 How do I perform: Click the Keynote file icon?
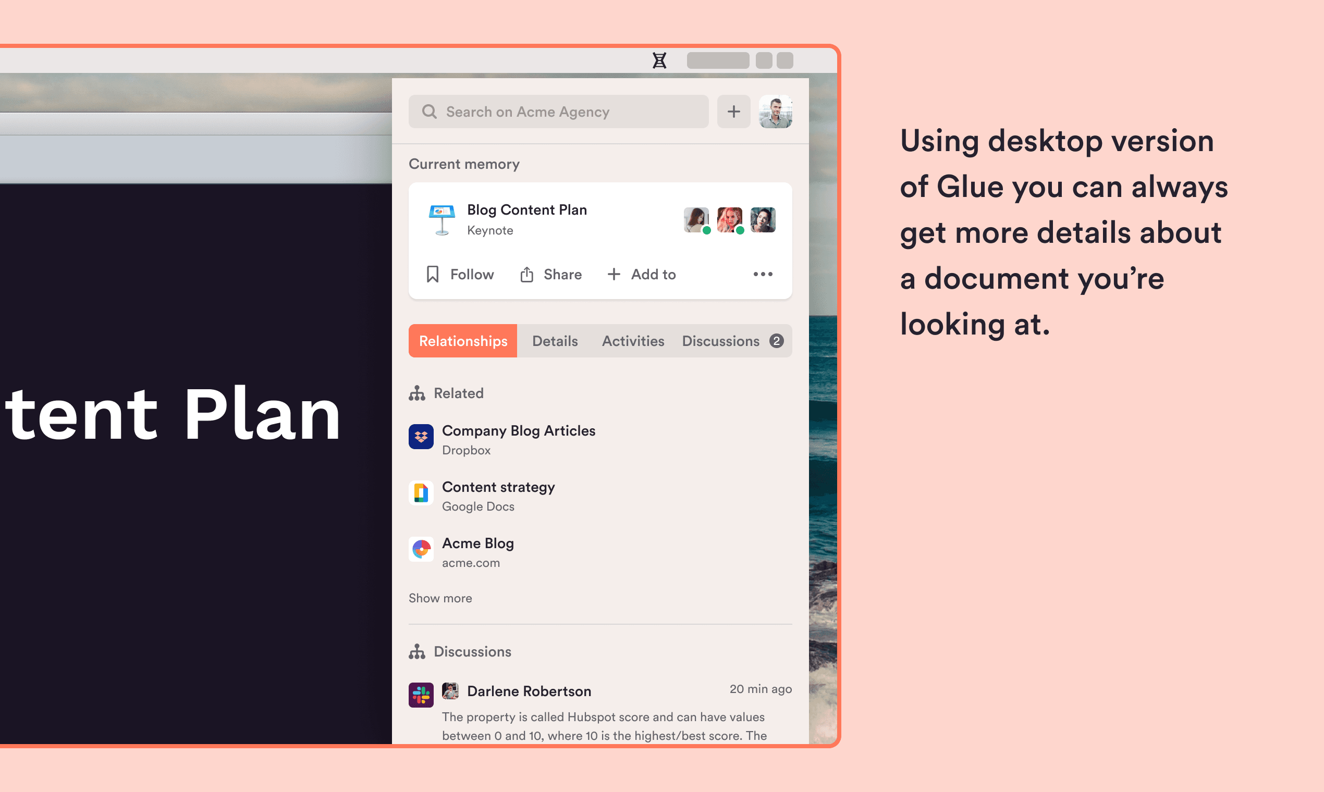tap(442, 219)
